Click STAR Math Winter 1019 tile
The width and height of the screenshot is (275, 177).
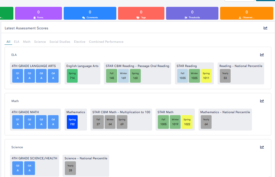pos(175,122)
